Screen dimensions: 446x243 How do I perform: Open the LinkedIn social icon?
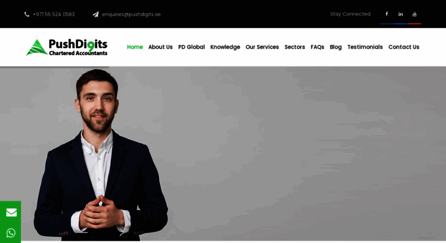401,14
